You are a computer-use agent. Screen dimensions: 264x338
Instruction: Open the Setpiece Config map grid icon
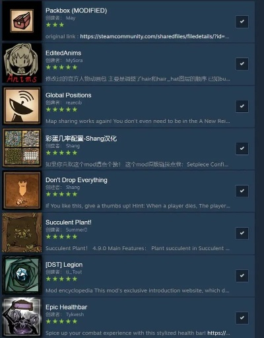coord(22,148)
